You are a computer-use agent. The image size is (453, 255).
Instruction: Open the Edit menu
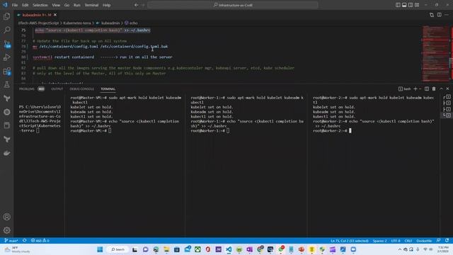pyautogui.click(x=25, y=5)
